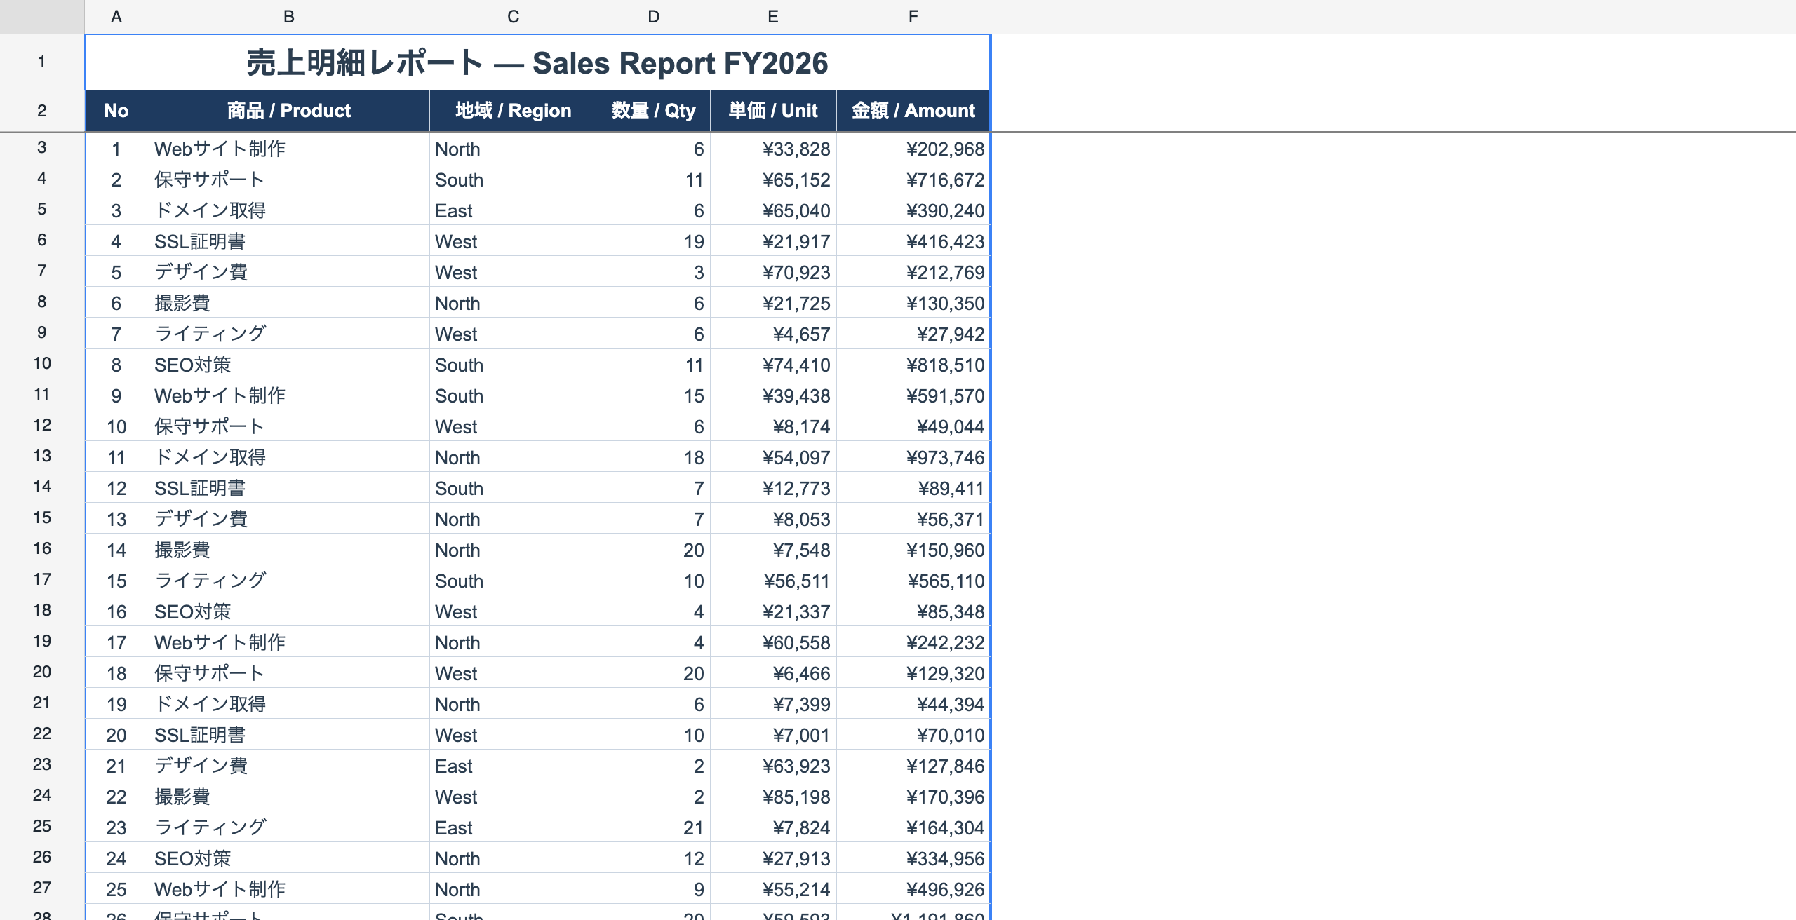Click South region in No 12 row
This screenshot has width=1796, height=920.
(x=514, y=488)
